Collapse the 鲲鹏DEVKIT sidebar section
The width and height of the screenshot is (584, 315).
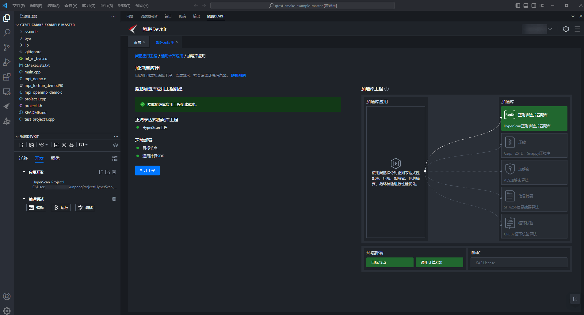(x=17, y=137)
